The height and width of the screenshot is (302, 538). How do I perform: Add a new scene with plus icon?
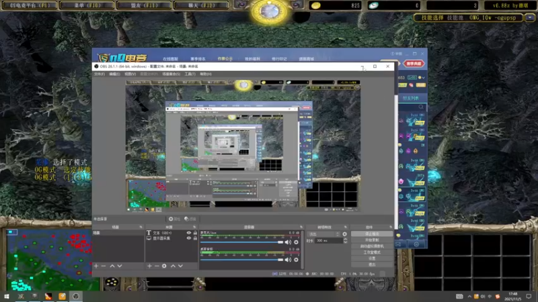[x=96, y=266]
